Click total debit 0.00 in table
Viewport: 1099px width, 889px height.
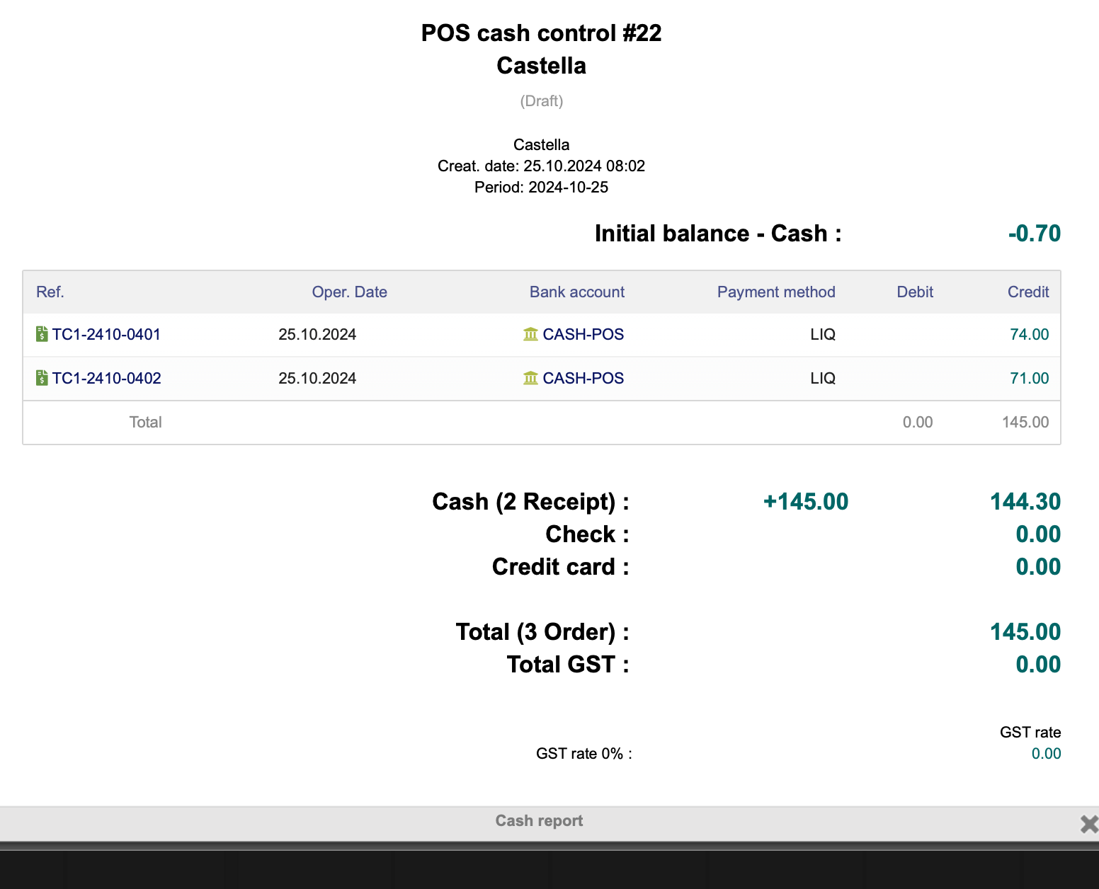[x=918, y=422]
